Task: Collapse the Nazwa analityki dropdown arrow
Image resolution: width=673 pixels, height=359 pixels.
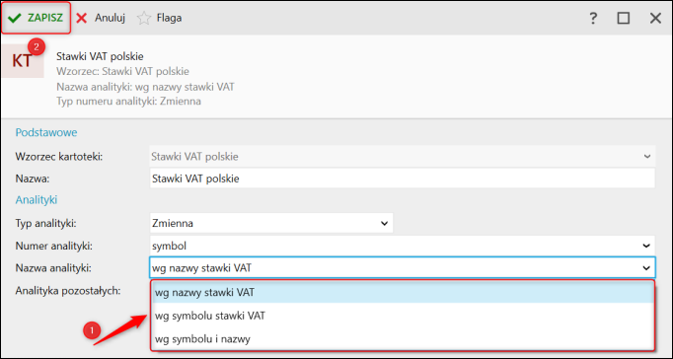Action: pos(646,268)
